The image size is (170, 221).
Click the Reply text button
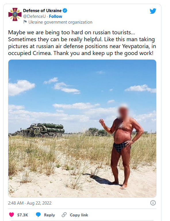coord(49,215)
